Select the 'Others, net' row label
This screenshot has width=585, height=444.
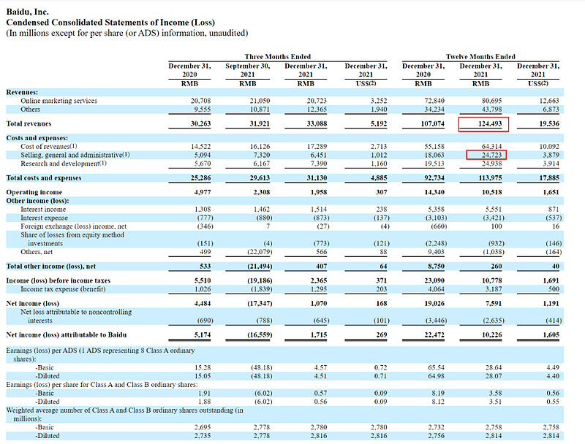(37, 252)
